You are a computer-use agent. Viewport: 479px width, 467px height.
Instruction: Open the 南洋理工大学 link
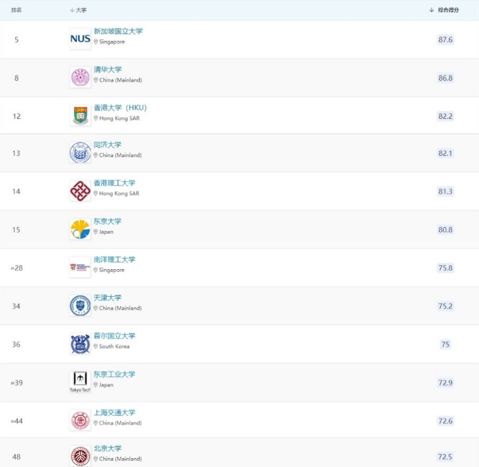tap(114, 259)
